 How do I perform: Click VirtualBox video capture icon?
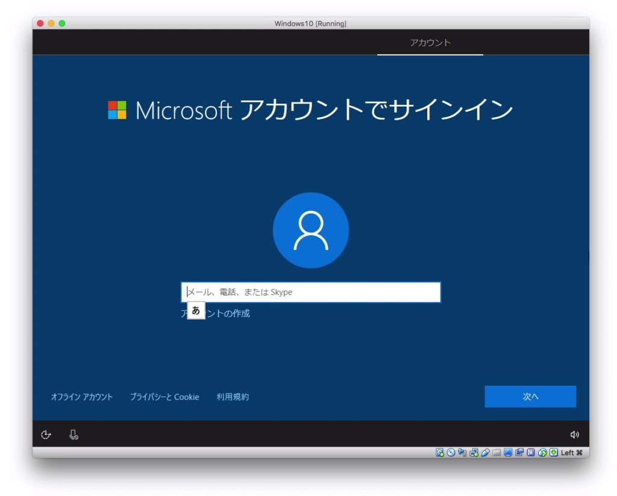coord(519,453)
